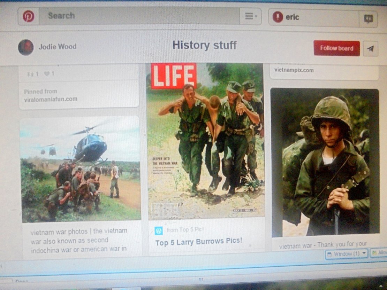Open the helmeted soldier portrait pin
The height and width of the screenshot is (290, 387).
325,162
